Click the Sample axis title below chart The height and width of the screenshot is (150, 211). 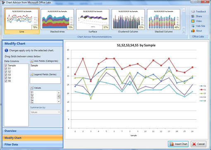click(x=134, y=135)
